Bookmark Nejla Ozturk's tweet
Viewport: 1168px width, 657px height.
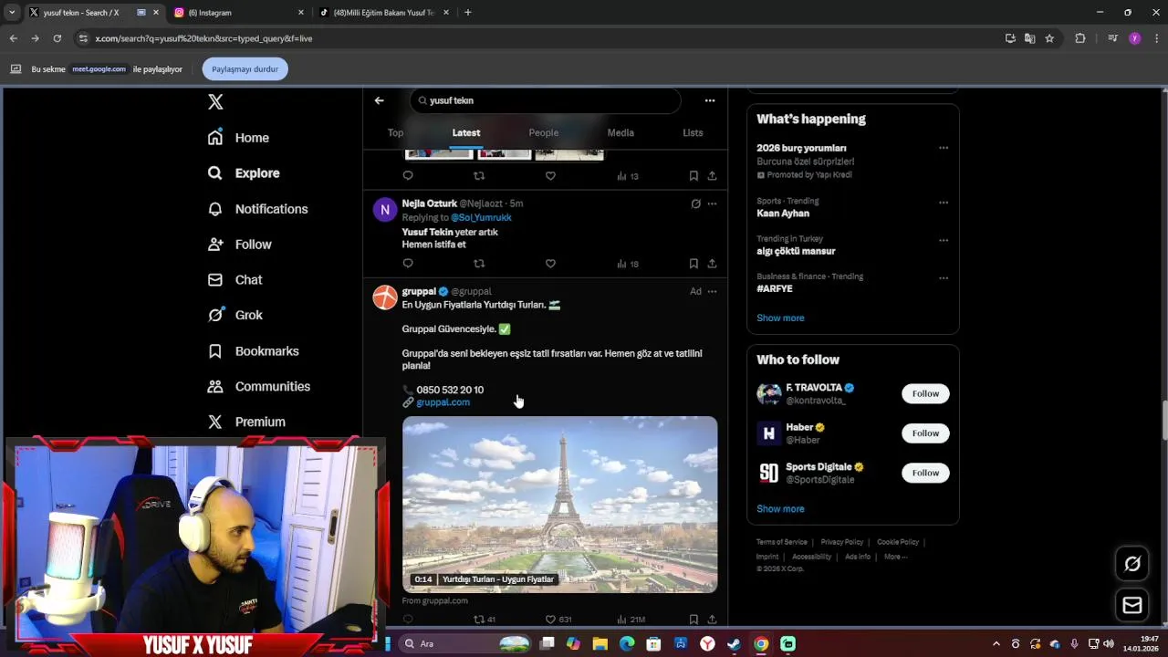(693, 264)
